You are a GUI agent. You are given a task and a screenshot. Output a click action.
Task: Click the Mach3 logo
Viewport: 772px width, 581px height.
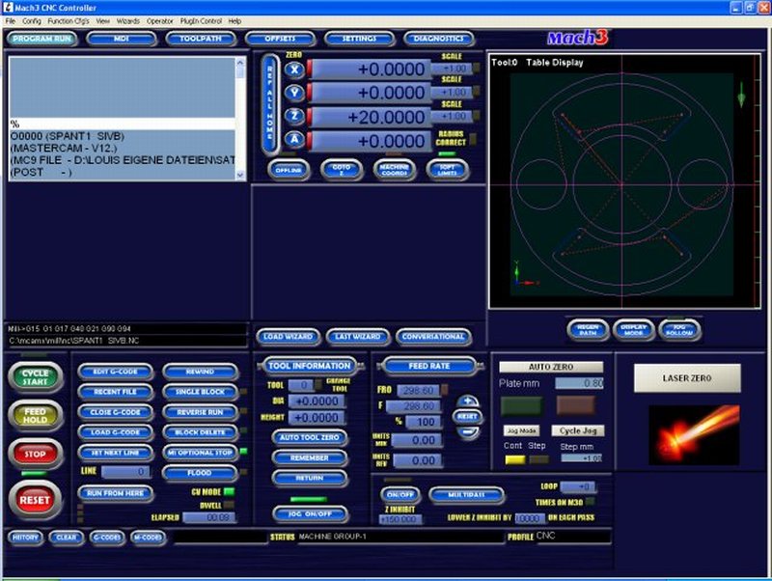click(577, 38)
